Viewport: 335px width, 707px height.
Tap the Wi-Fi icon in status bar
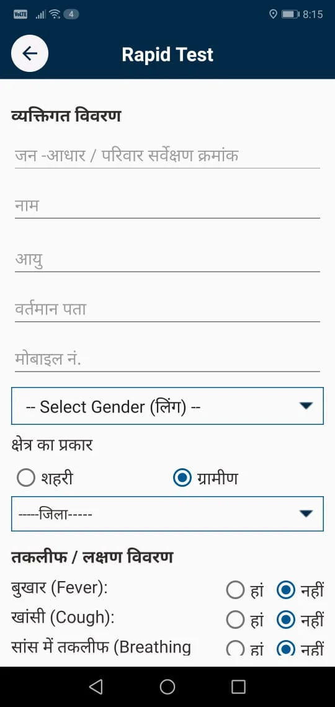click(55, 14)
